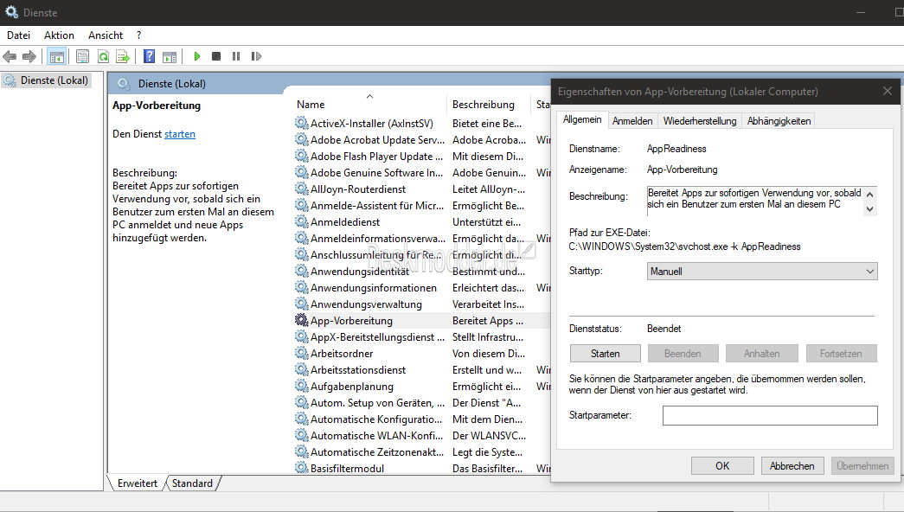Open the Help toolbar icon
This screenshot has width=904, height=512.
(x=149, y=56)
